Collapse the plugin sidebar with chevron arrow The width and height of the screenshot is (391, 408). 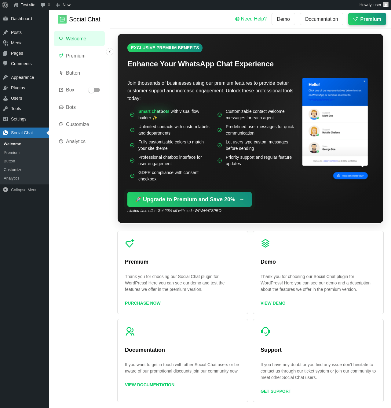110,52
